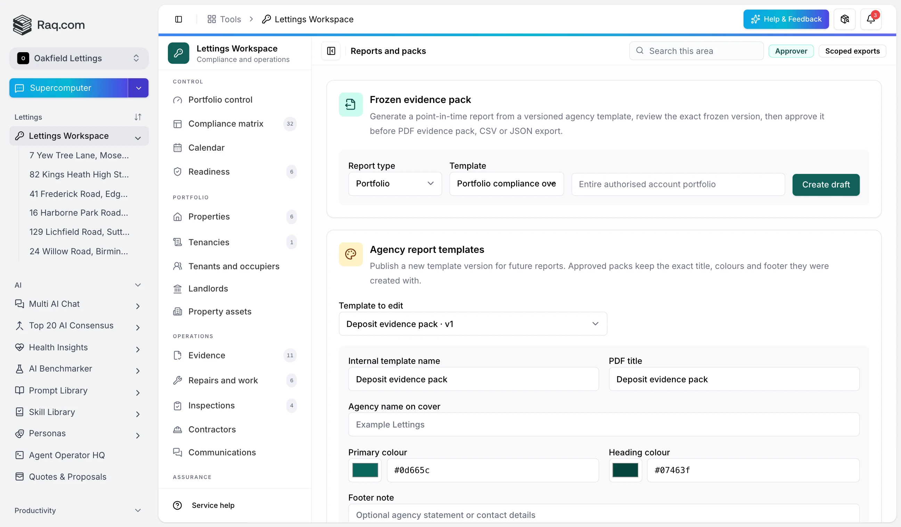Click the PDF title field

click(x=734, y=379)
